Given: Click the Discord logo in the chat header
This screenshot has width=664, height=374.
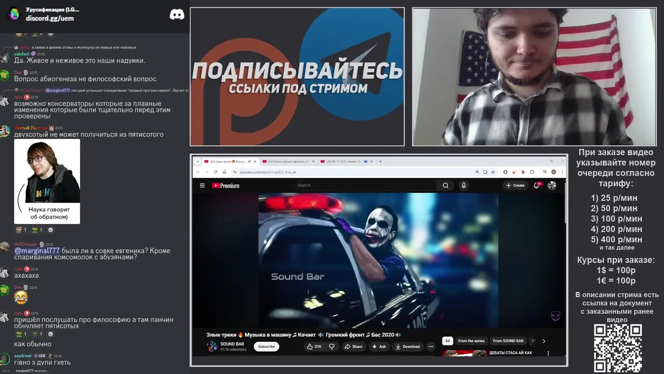Looking at the screenshot, I should point(177,15).
